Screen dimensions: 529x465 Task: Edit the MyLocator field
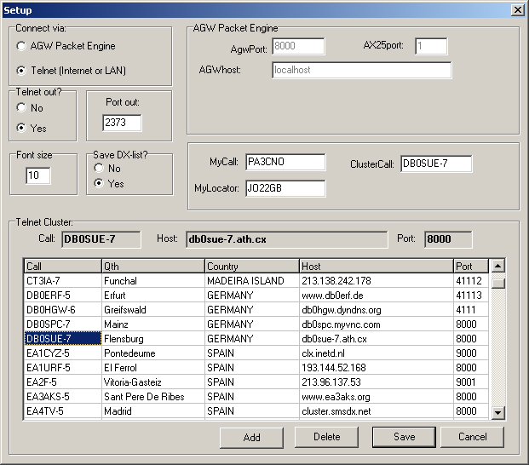pos(285,188)
